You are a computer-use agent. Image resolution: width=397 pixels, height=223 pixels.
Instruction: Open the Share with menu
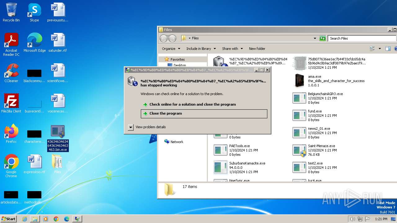click(x=232, y=49)
